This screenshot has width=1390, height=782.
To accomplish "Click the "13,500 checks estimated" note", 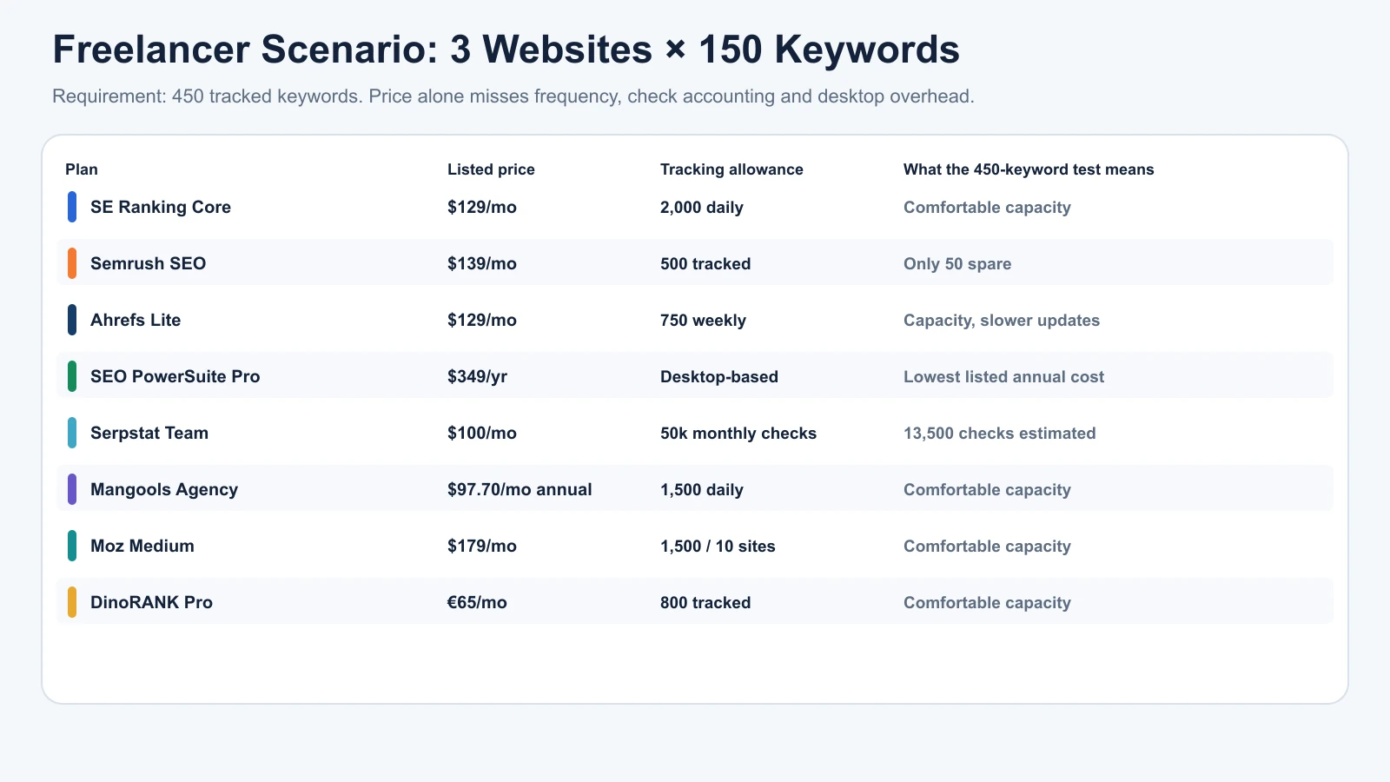I will coord(999,434).
